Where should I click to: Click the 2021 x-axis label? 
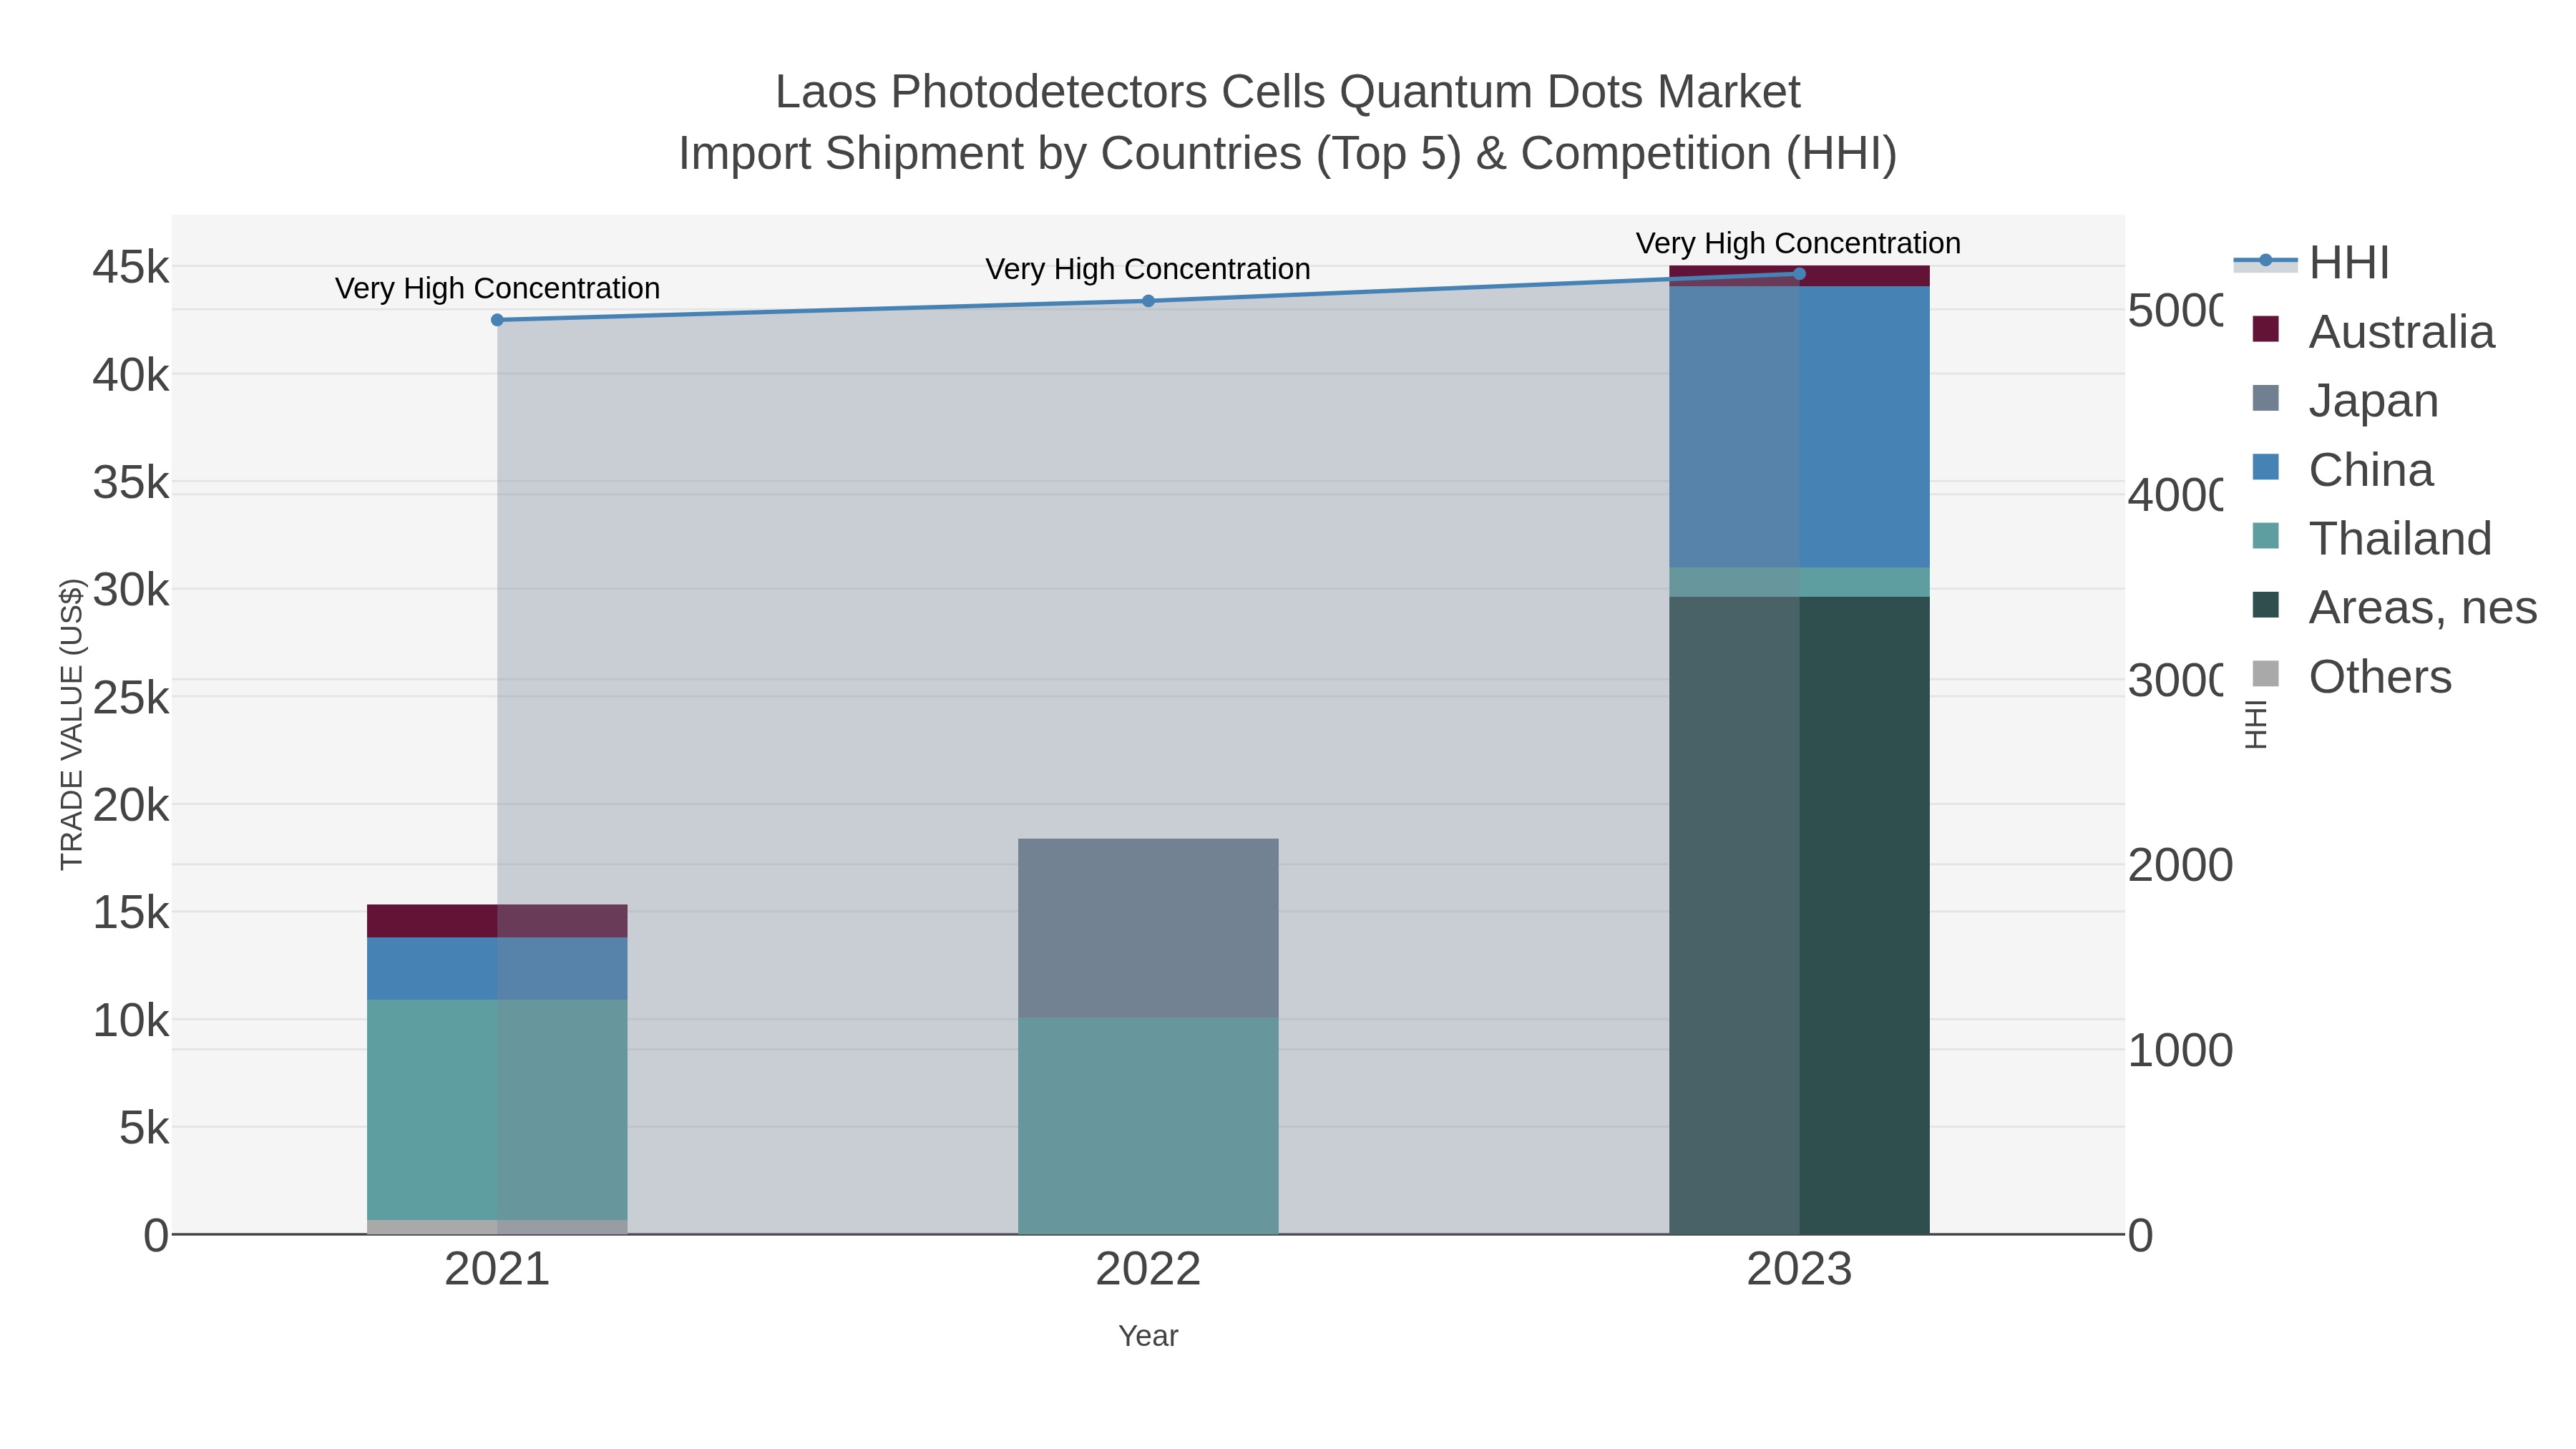point(497,1270)
